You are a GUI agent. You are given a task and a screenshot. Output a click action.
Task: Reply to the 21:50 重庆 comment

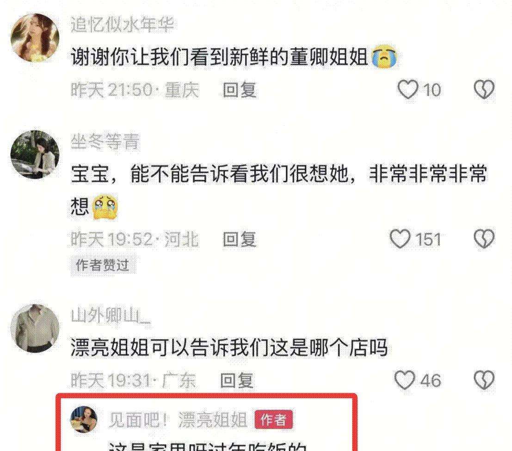[240, 90]
